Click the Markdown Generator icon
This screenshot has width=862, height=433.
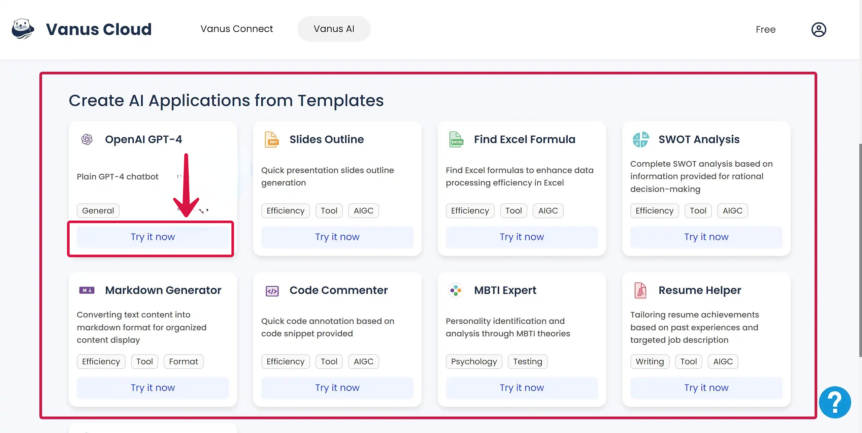tap(87, 290)
